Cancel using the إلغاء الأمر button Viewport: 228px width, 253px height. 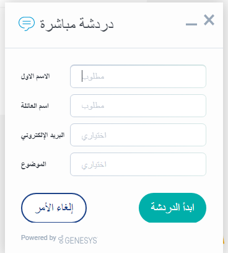coord(54,208)
